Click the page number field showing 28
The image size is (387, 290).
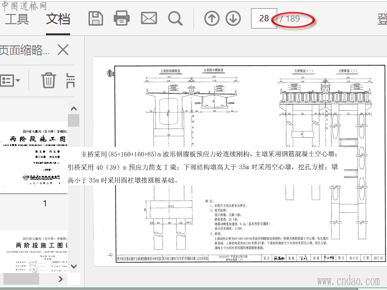(264, 18)
